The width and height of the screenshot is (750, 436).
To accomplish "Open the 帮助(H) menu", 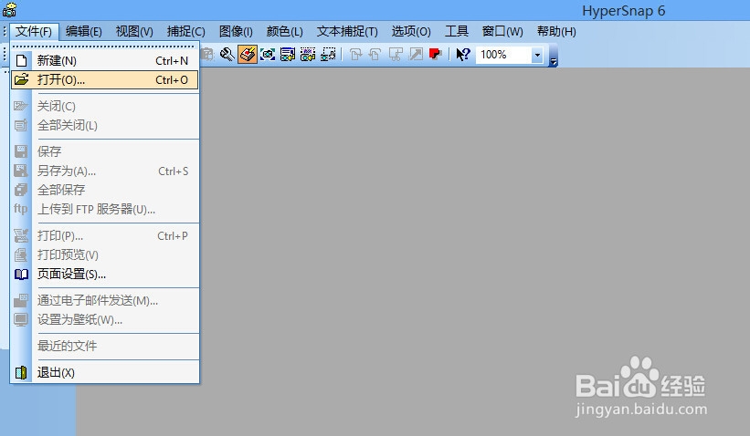I will click(556, 32).
